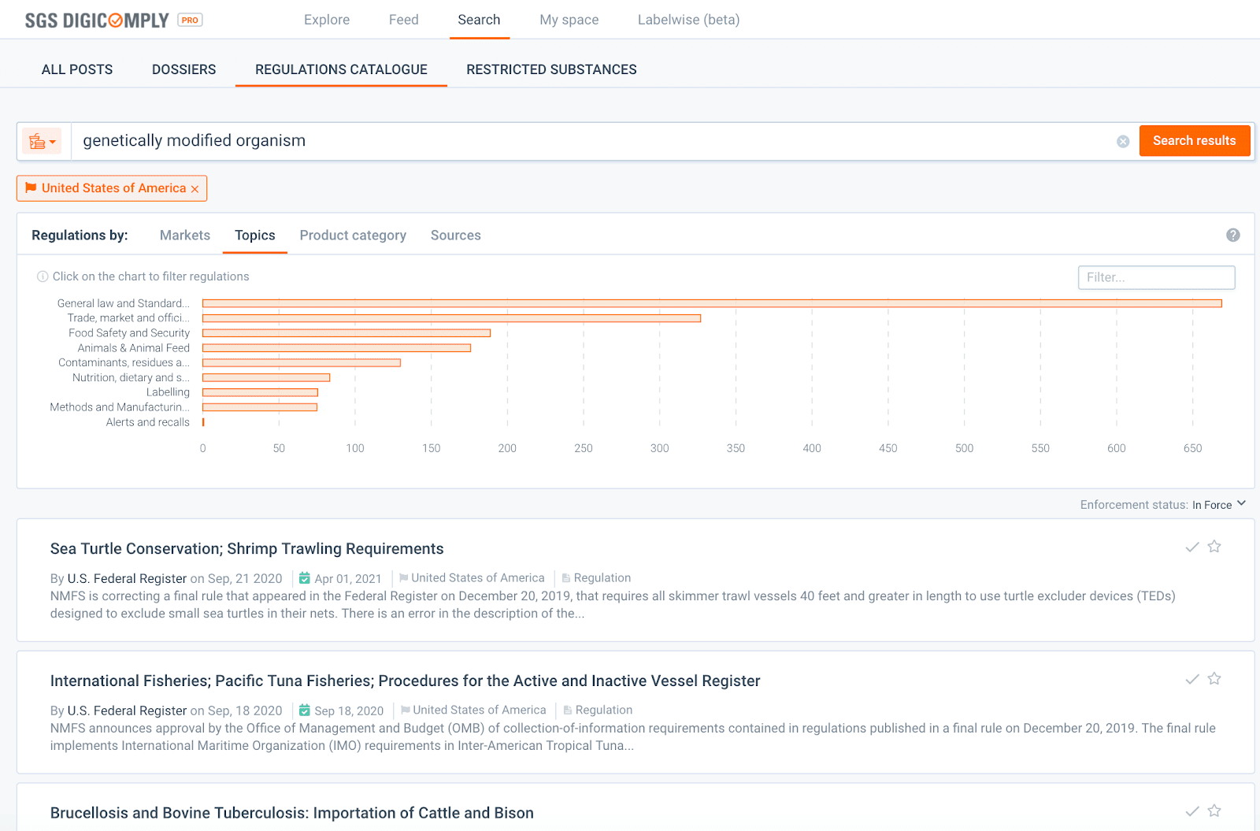Click the Regulation label on International Fisheries post
This screenshot has width=1260, height=831.
(x=598, y=710)
